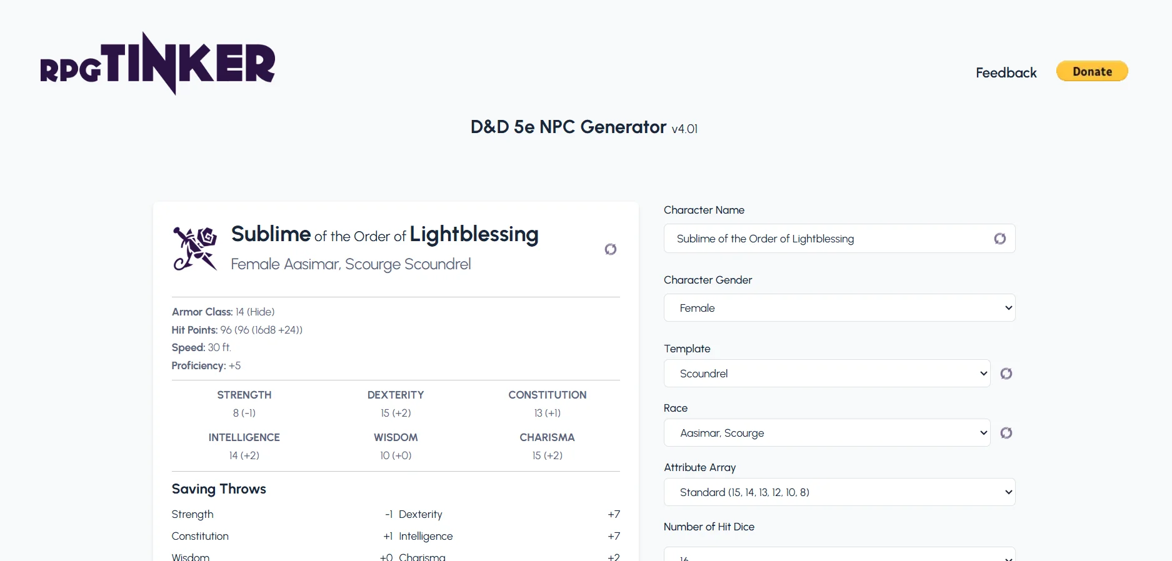Regenerate the NPC with the stat card refresh icon

pos(610,249)
